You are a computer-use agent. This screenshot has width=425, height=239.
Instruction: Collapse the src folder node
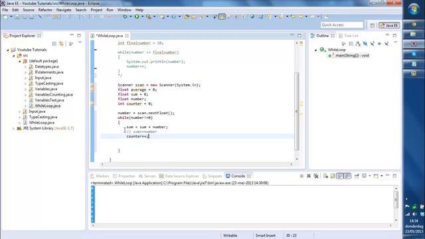coord(13,56)
